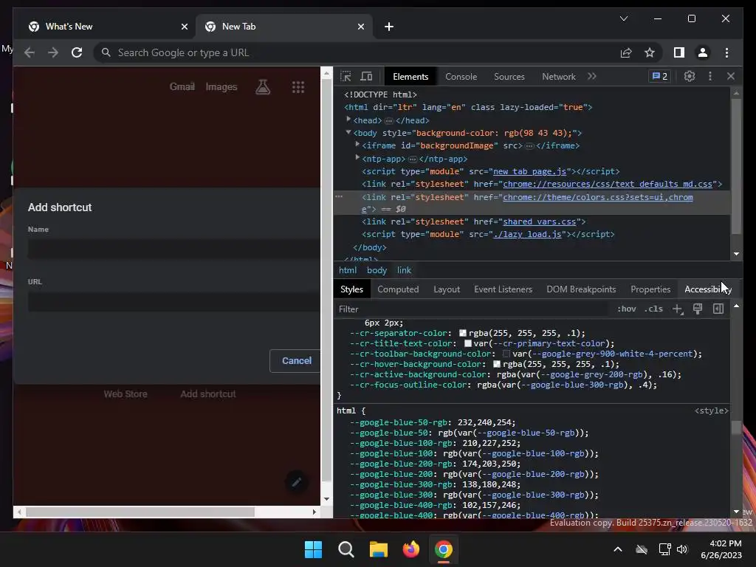
Task: Switch to the Network tab
Action: point(558,76)
